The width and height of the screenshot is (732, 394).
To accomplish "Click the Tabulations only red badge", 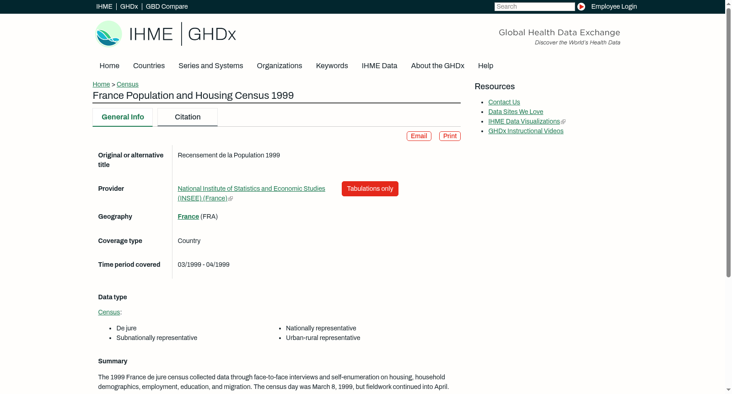I will click(370, 189).
